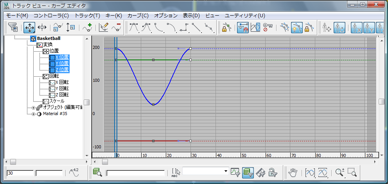Select the Reduce Keys tool with red minus
This screenshot has height=184, width=388.
116,27
